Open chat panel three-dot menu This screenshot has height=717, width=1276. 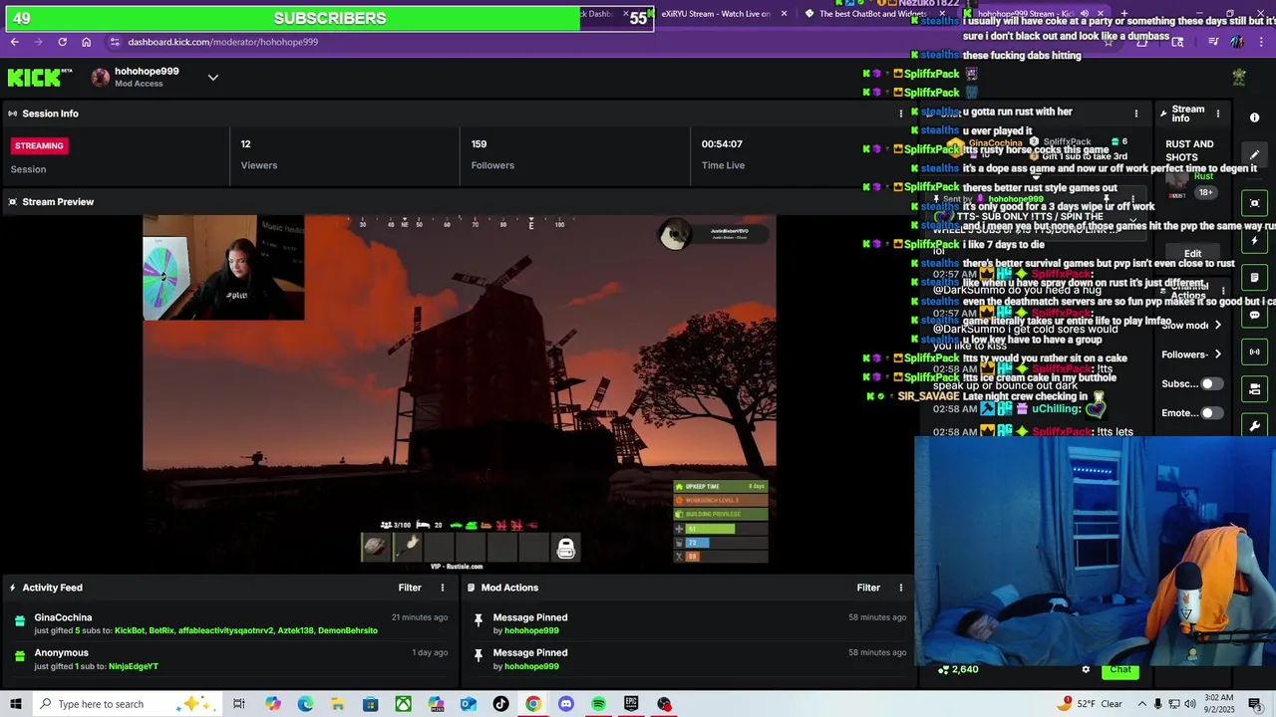pos(1135,114)
